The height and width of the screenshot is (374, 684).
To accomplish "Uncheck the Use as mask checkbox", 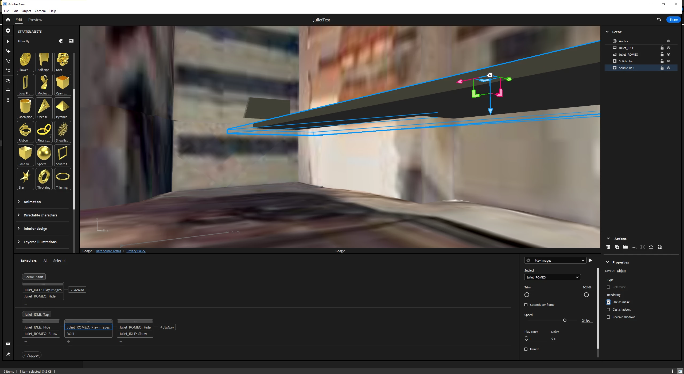I will (x=608, y=302).
